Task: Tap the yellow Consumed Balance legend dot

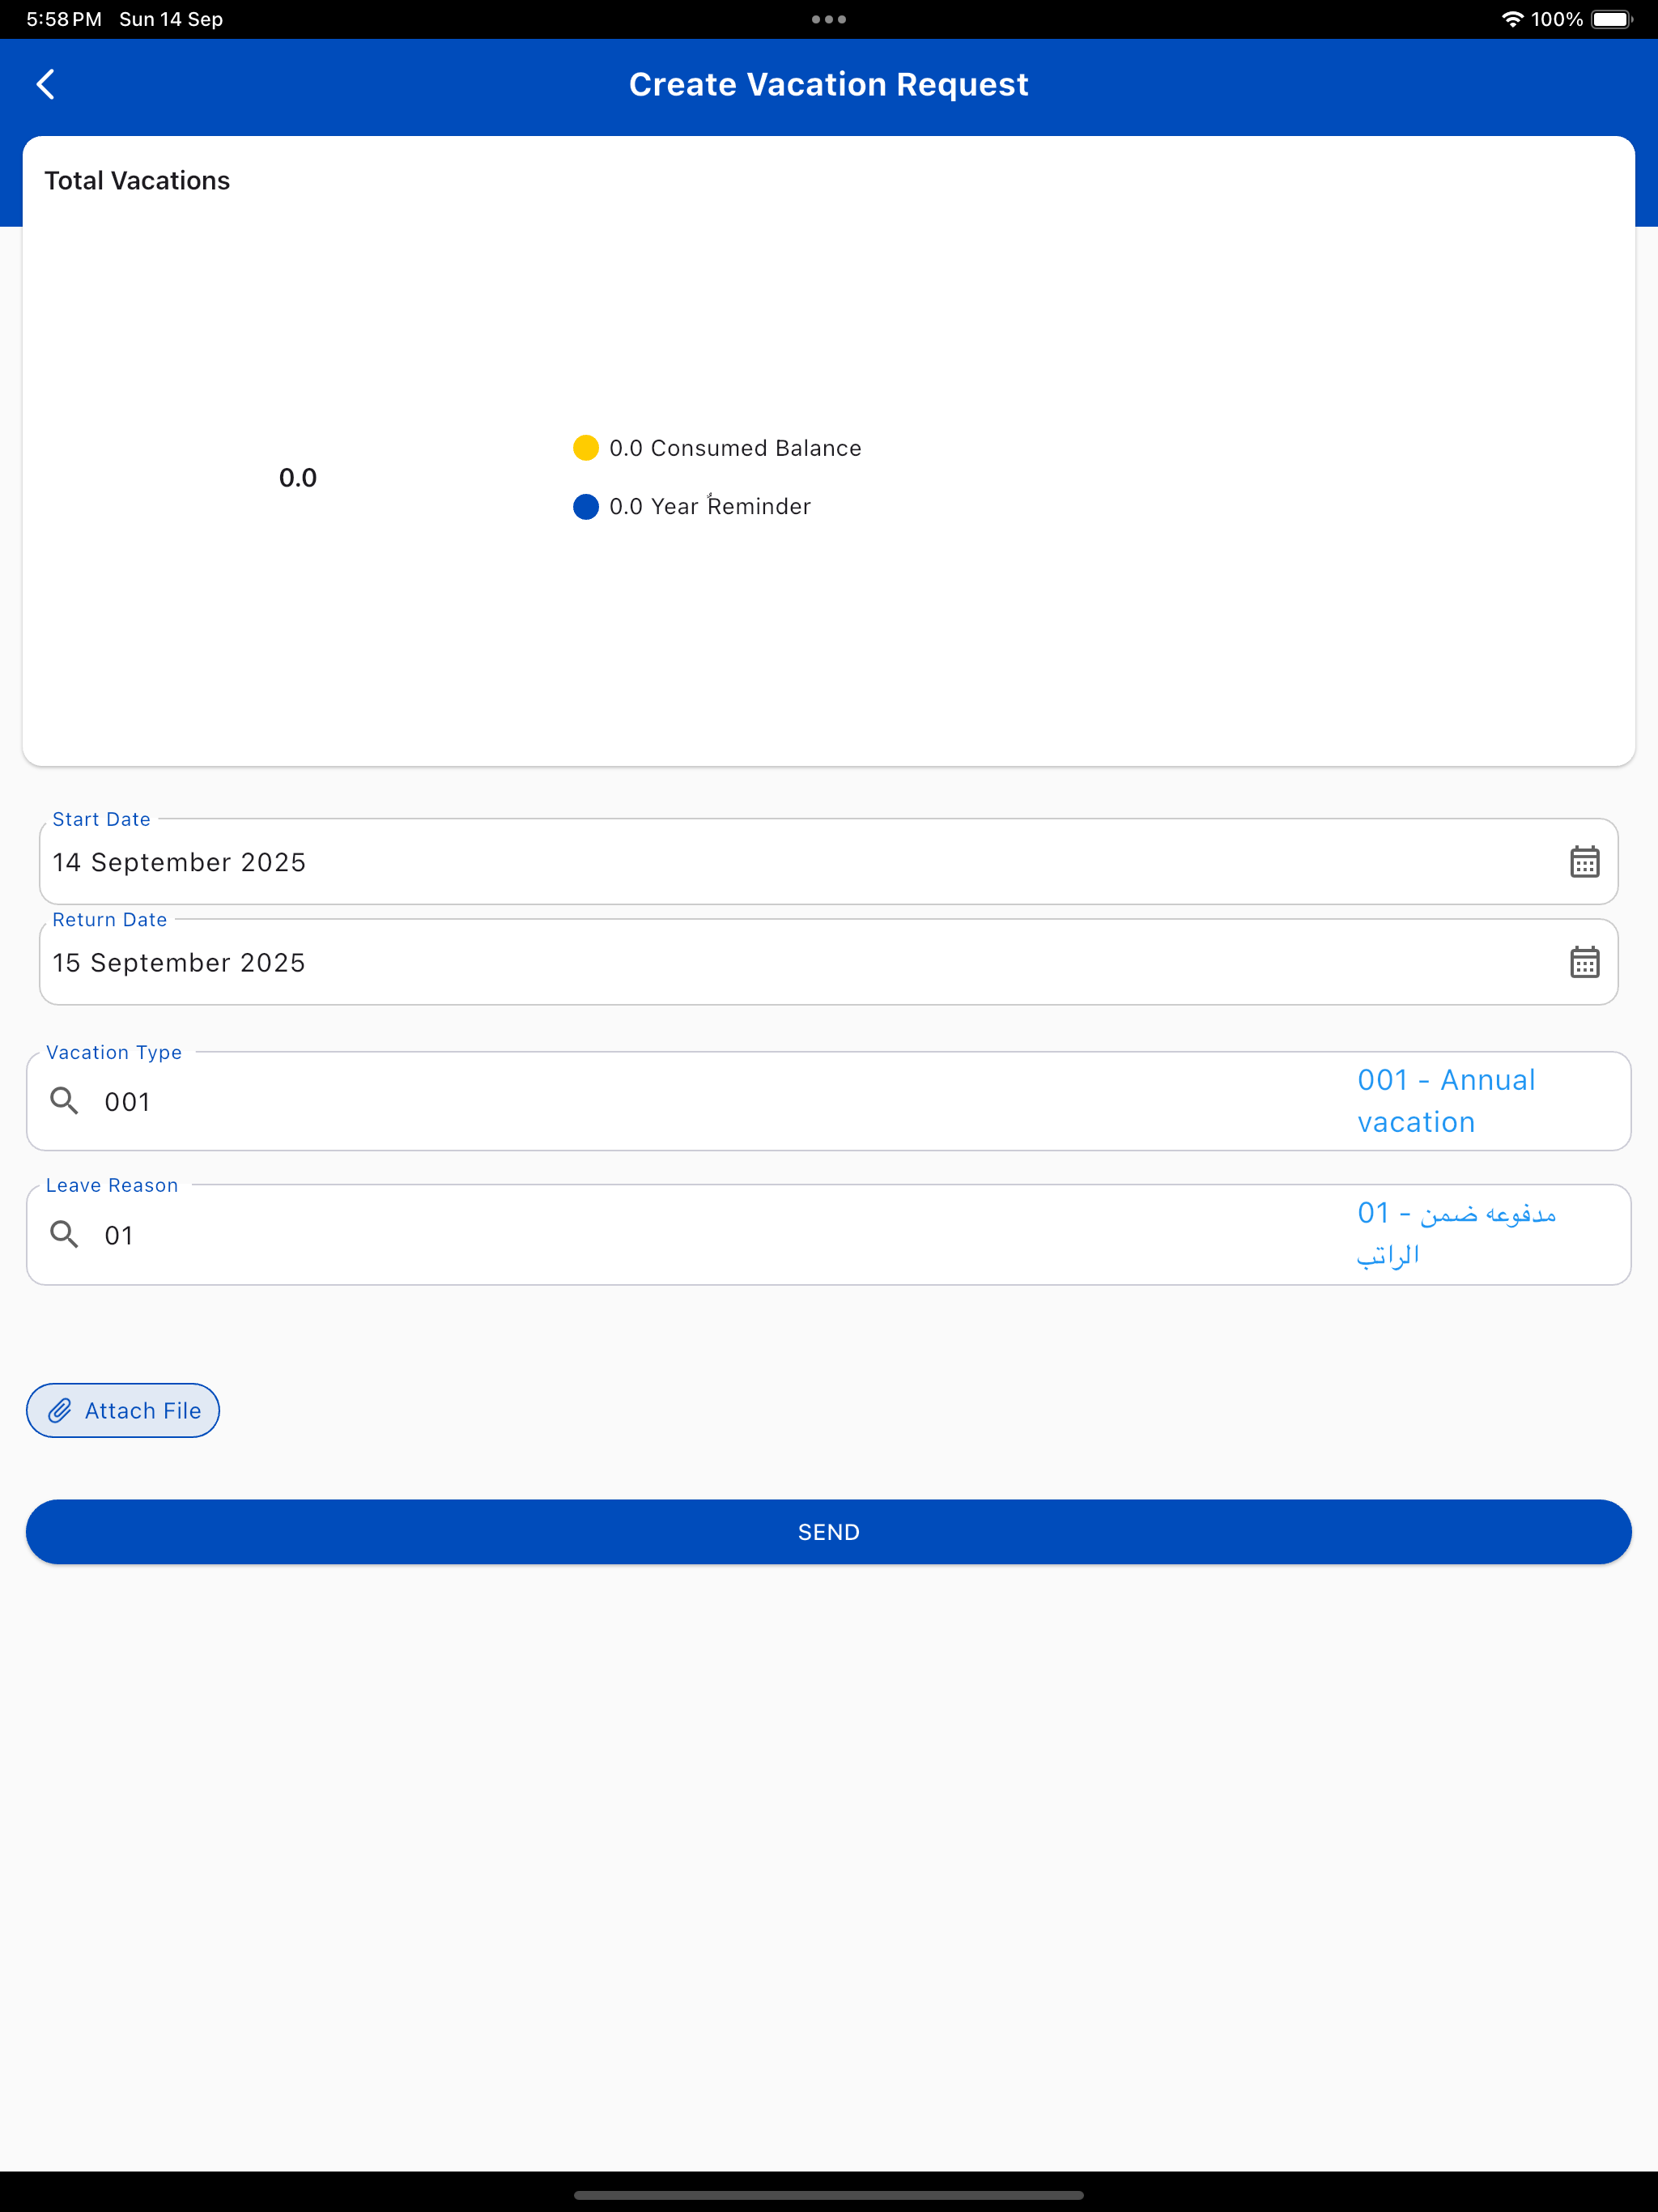Action: (586, 448)
